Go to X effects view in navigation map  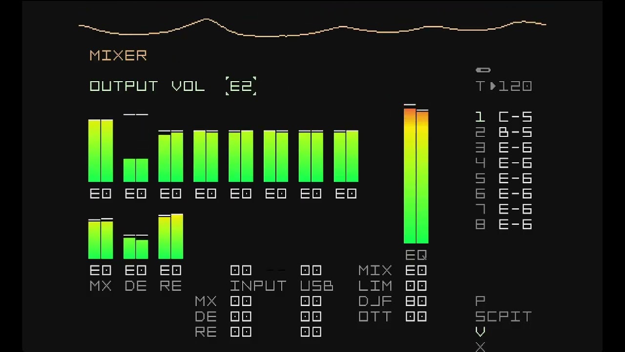(480, 347)
